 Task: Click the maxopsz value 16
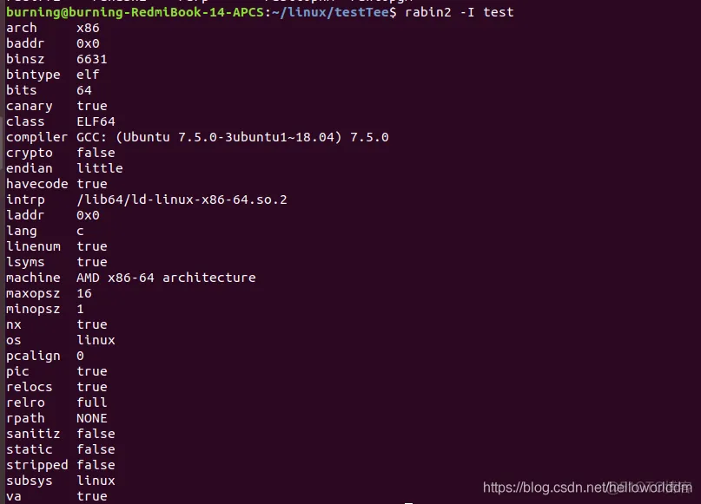coord(84,293)
